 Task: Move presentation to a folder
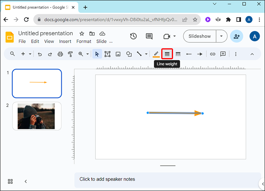92,34
